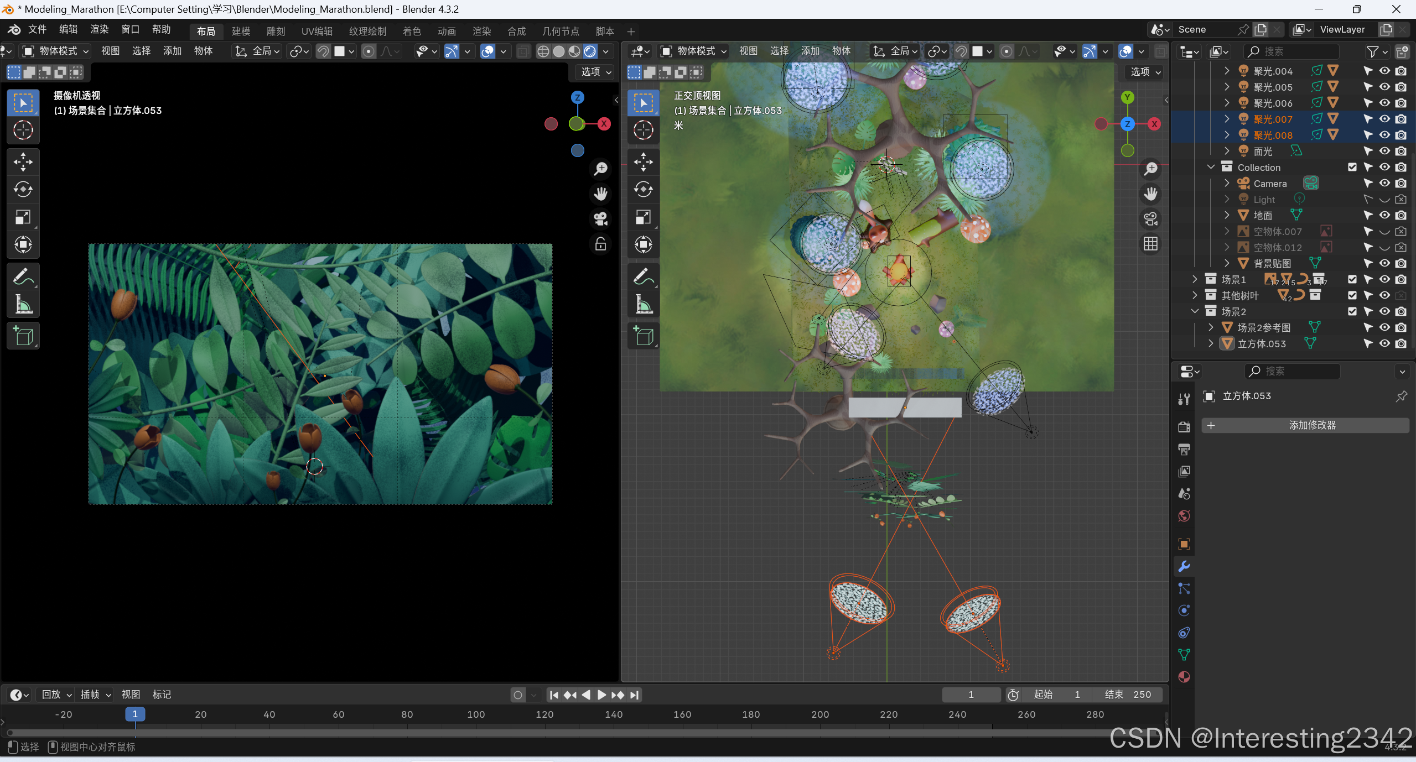This screenshot has height=762, width=1416.
Task: Click the 选项 button in right viewport
Action: [x=1145, y=72]
